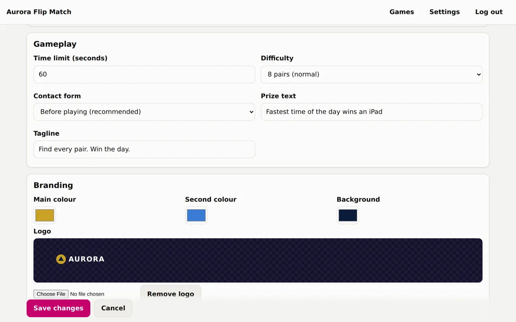
Task: Click the 'Second colour' label
Action: click(x=211, y=199)
